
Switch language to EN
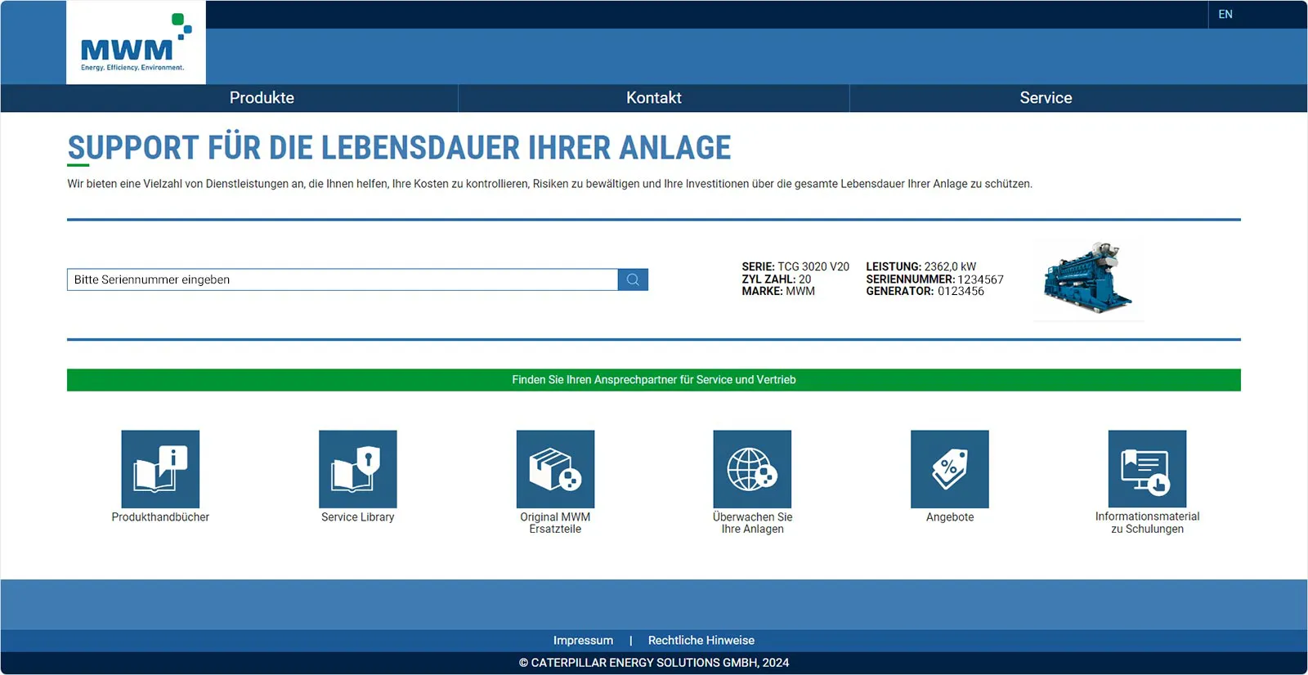point(1225,15)
